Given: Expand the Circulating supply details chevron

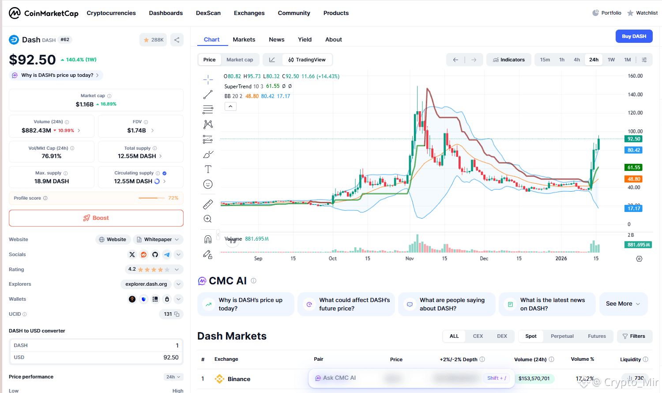Looking at the screenshot, I should point(165,181).
